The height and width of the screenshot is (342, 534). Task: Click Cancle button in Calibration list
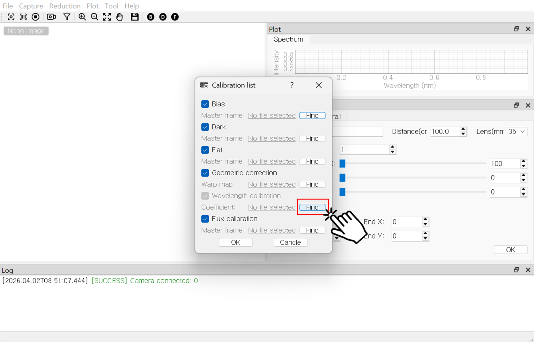point(290,242)
